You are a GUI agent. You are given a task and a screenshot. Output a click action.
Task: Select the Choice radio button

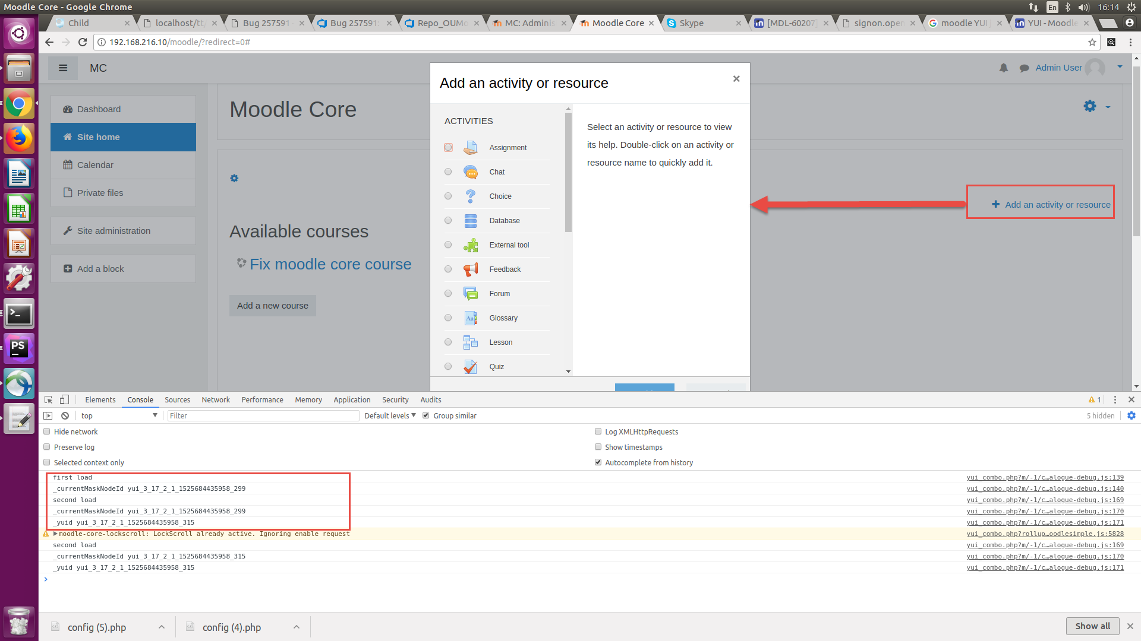click(448, 196)
